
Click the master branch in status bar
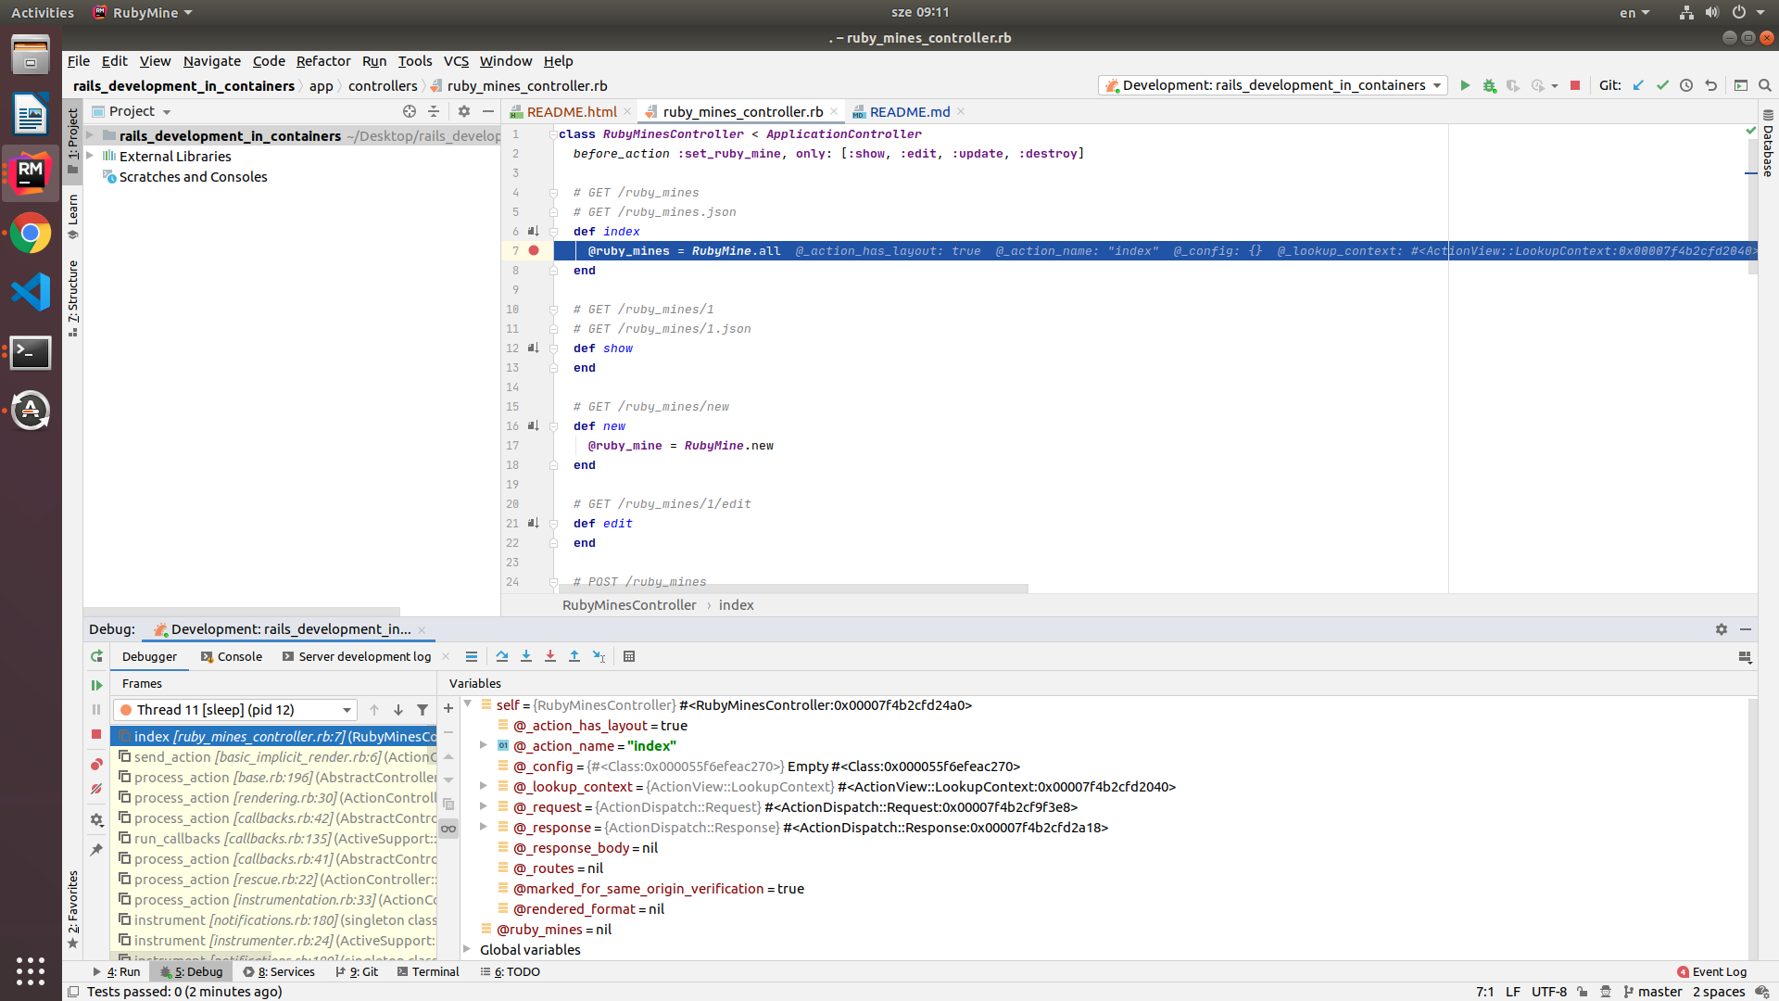[x=1653, y=992]
